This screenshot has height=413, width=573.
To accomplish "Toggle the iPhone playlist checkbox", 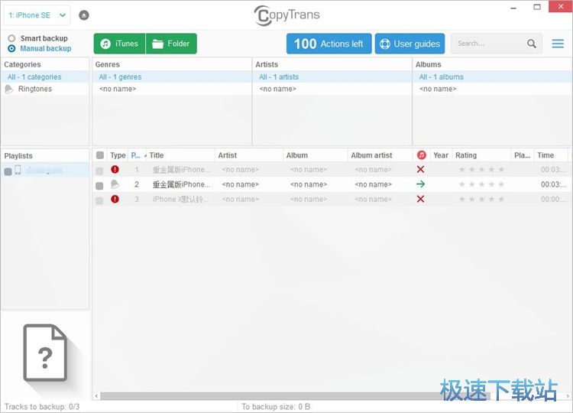I will coord(8,171).
